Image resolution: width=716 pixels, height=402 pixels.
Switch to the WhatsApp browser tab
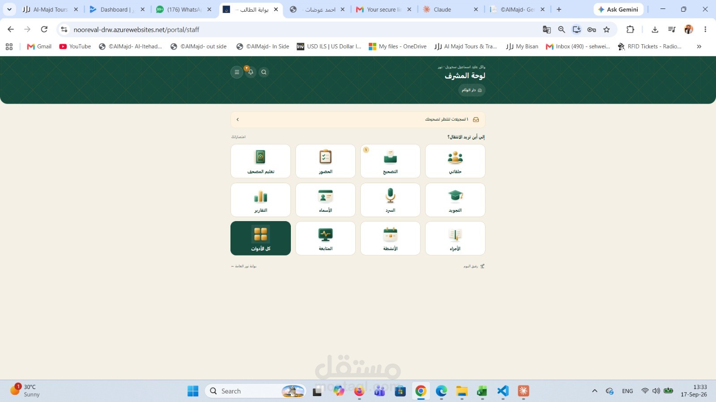(x=184, y=9)
